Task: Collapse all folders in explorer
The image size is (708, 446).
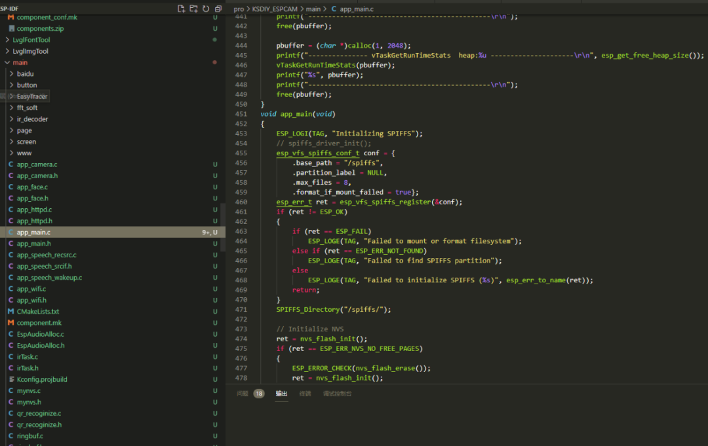Action: tap(218, 9)
